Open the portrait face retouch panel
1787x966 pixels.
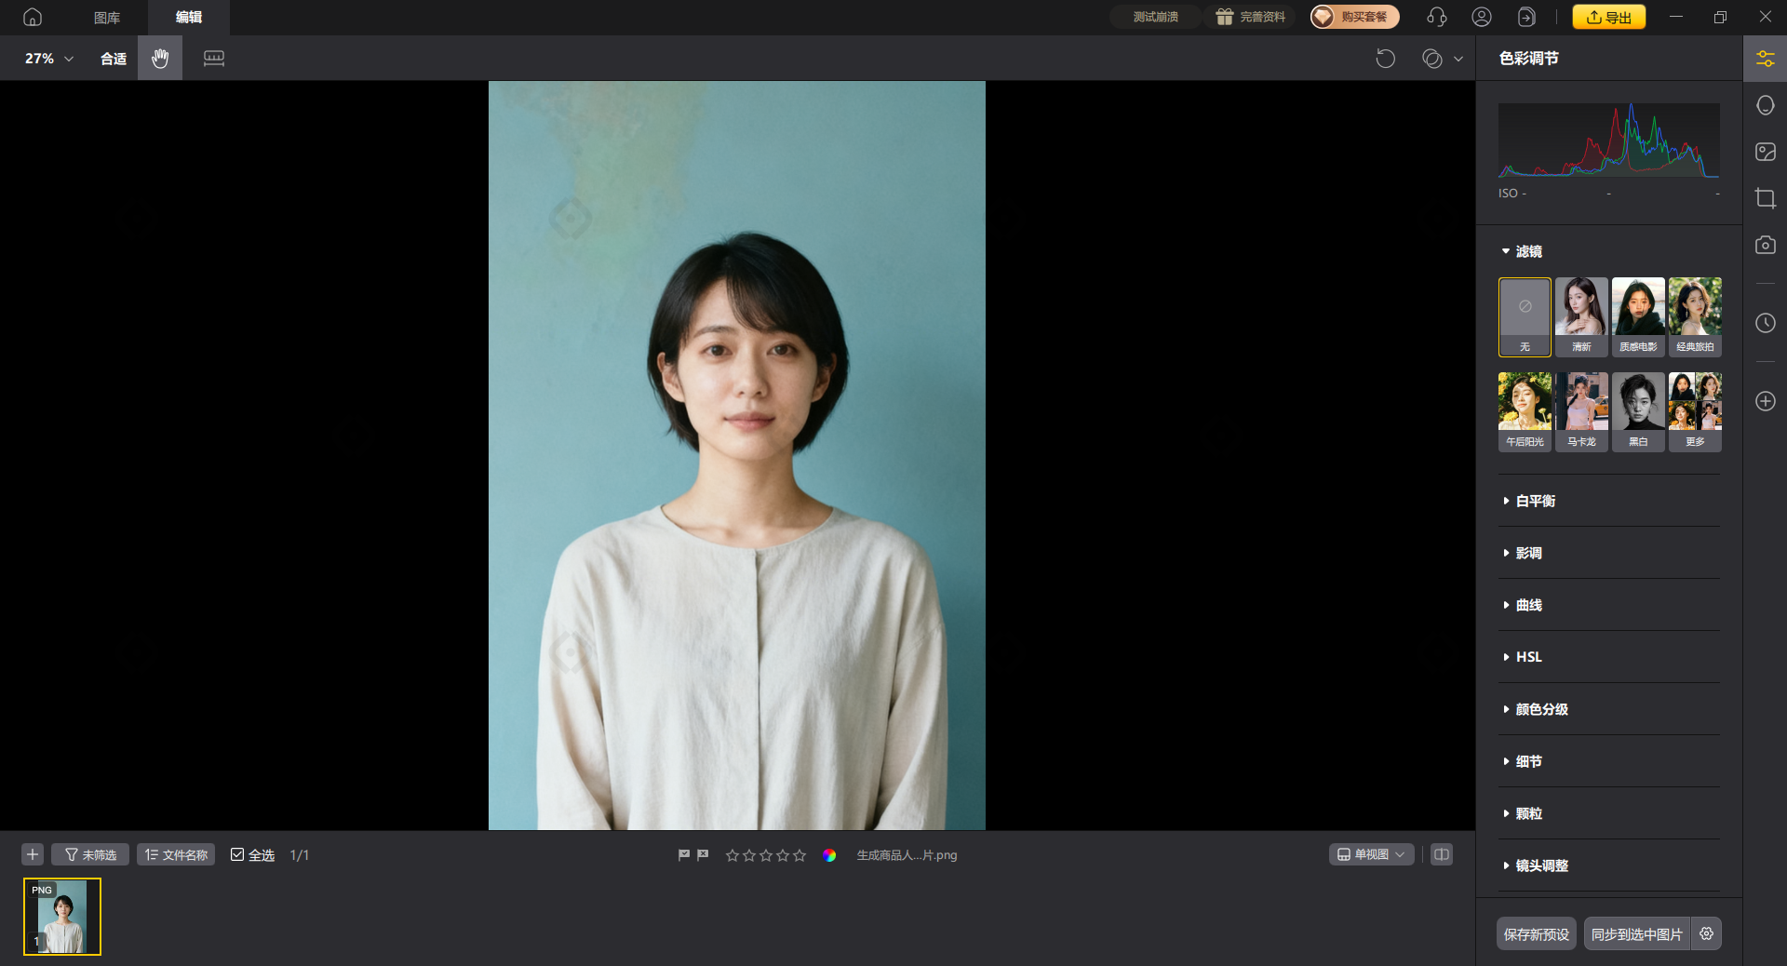click(x=1765, y=105)
